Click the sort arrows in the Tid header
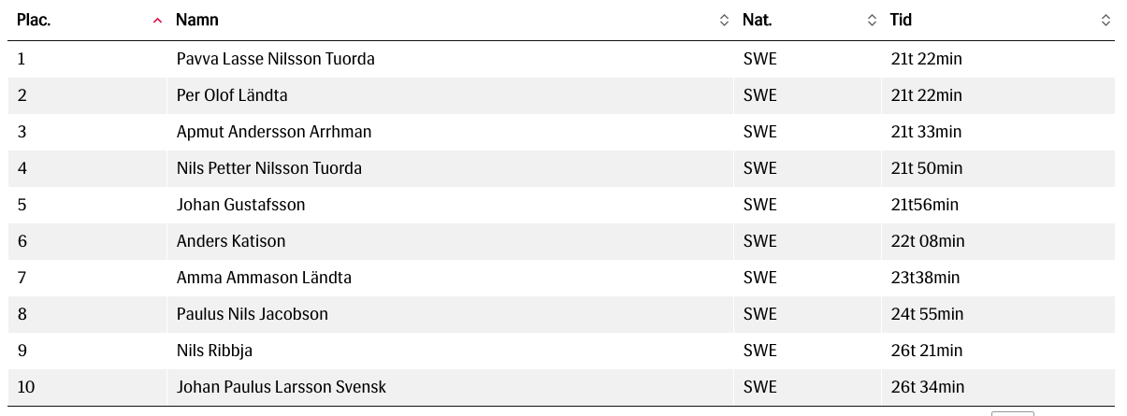Screen dimensions: 1127x416 1105,21
